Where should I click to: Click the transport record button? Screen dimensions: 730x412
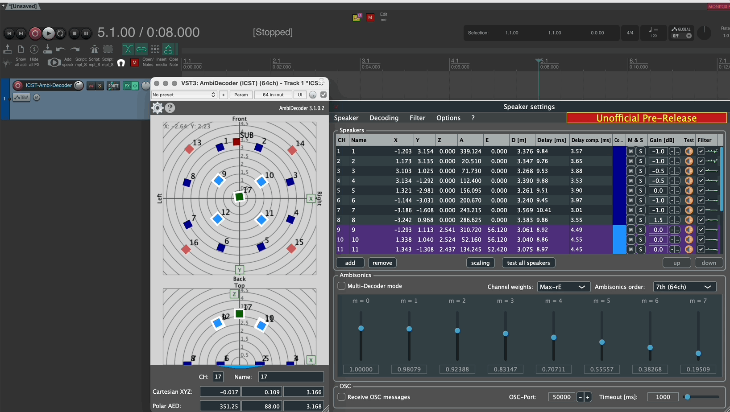click(35, 33)
